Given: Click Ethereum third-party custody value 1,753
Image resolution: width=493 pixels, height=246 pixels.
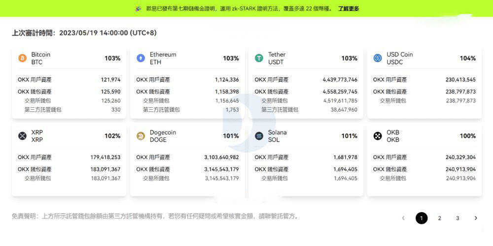Looking at the screenshot, I should [232, 110].
